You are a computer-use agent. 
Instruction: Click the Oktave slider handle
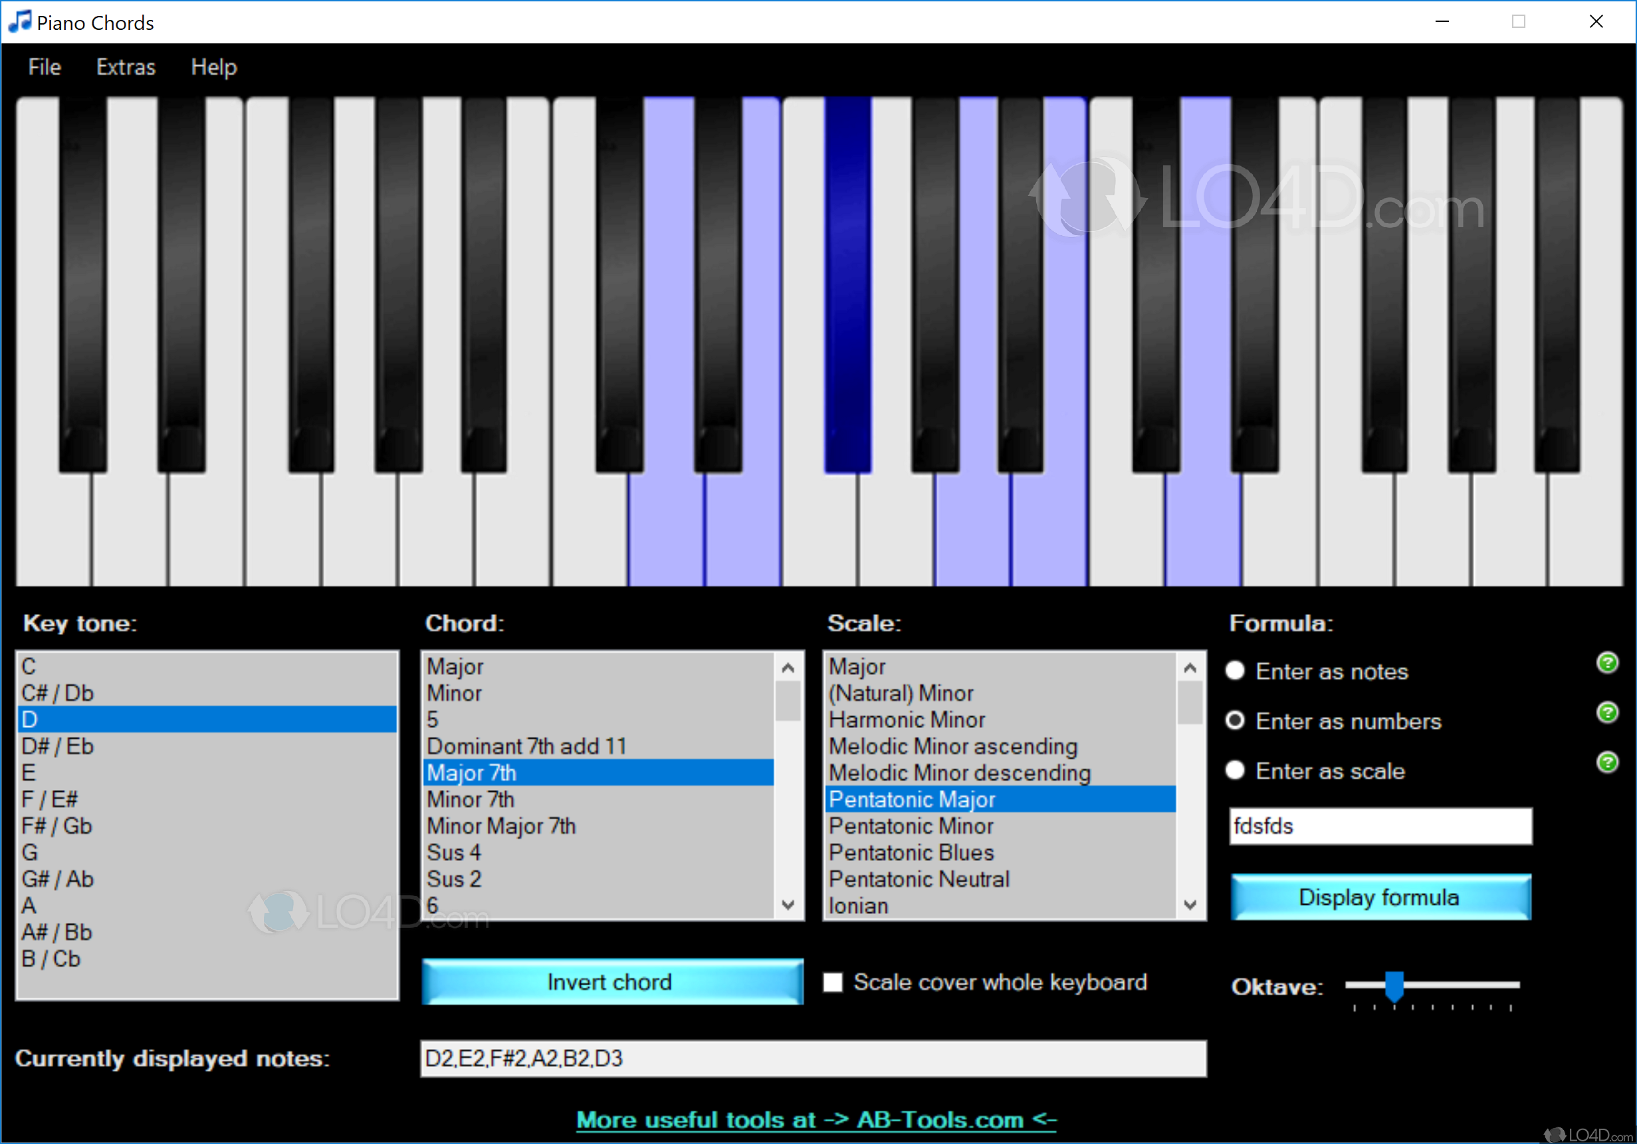tap(1394, 986)
